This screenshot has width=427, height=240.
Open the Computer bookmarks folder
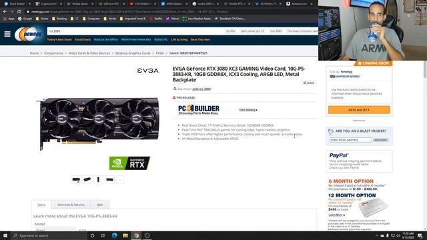pos(91,19)
